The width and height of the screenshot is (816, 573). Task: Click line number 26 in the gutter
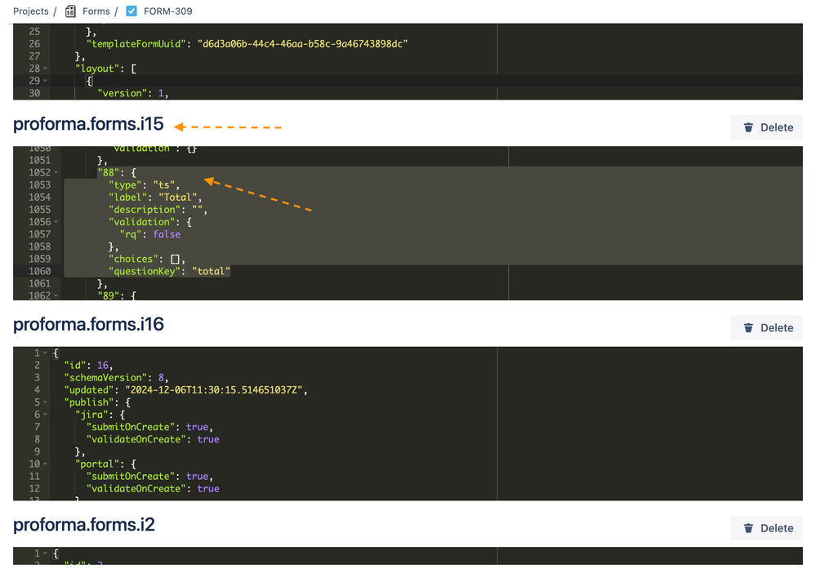tap(34, 44)
